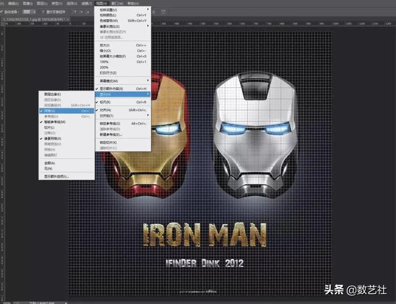Expand 像素长宽比(S) submenu
Image resolution: width=396 pixels, height=304 pixels.
point(123,26)
